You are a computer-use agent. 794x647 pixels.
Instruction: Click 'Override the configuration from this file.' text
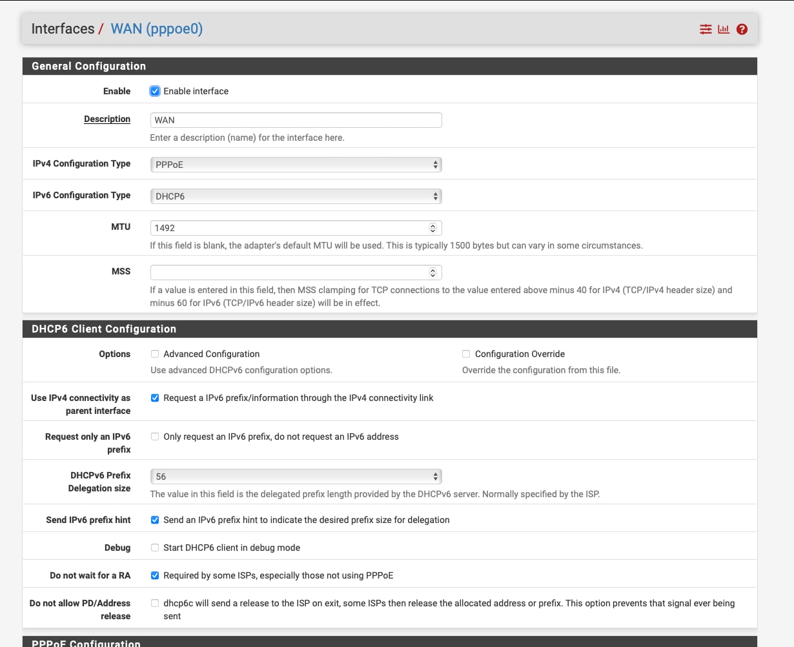[x=541, y=370]
